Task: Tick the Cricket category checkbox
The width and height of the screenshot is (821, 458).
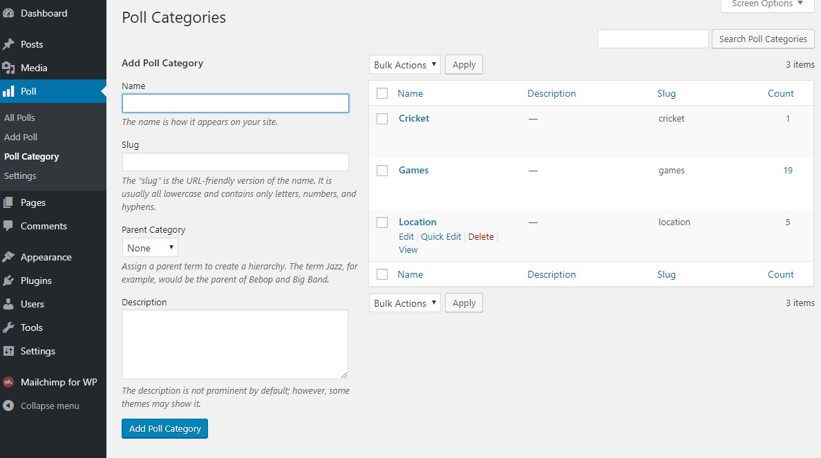Action: 382,119
